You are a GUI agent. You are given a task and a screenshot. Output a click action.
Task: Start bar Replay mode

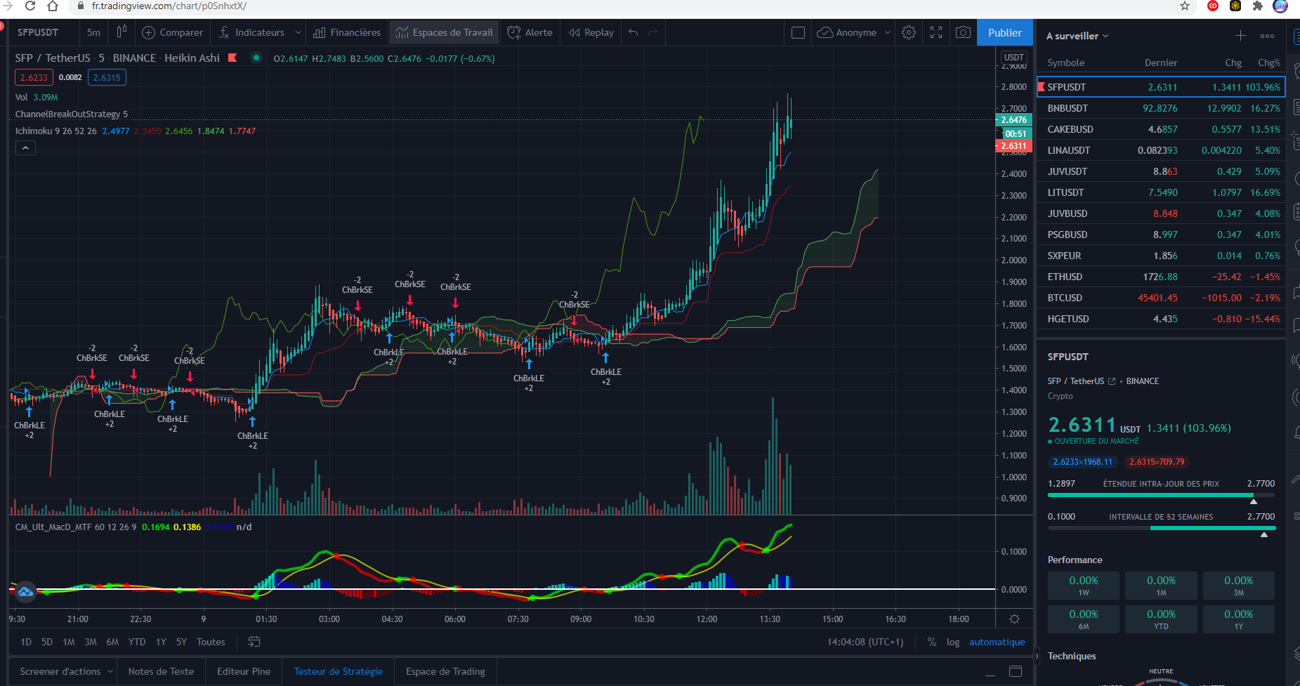point(591,32)
